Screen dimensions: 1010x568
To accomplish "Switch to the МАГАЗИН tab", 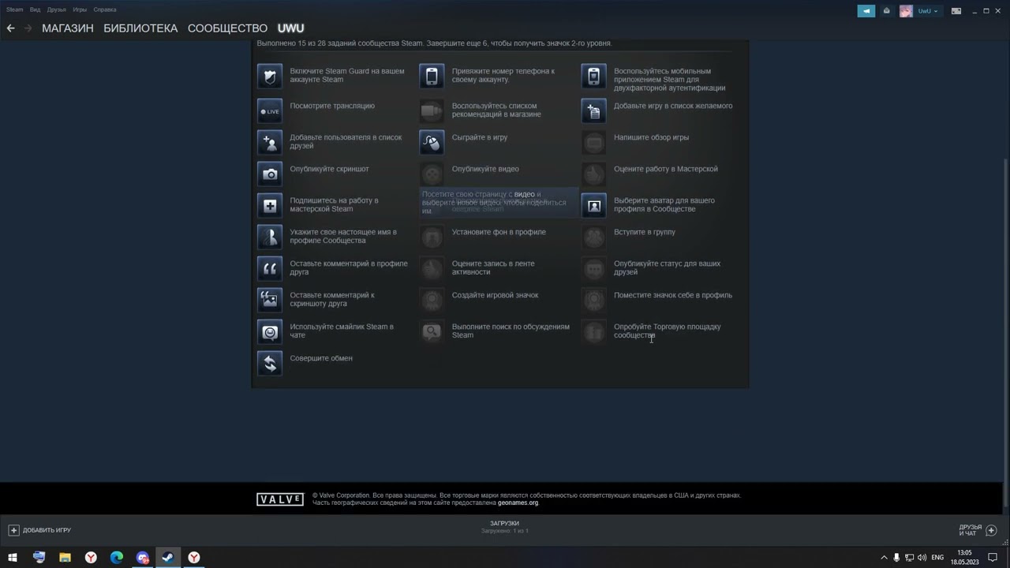I will [68, 28].
